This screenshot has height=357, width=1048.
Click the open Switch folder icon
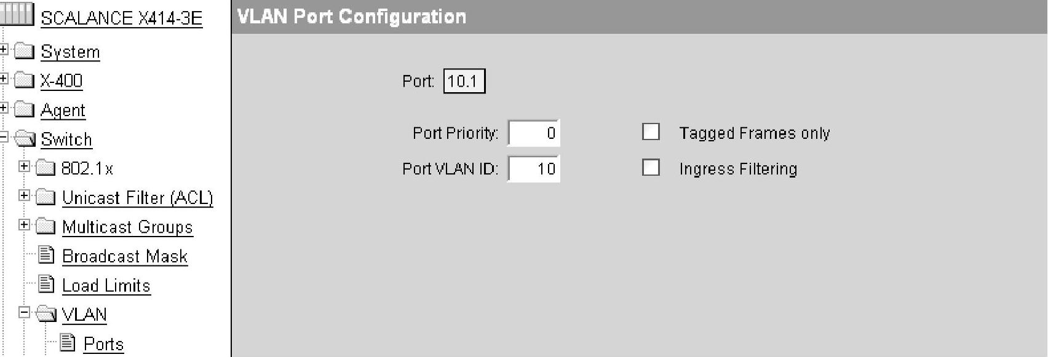[25, 139]
